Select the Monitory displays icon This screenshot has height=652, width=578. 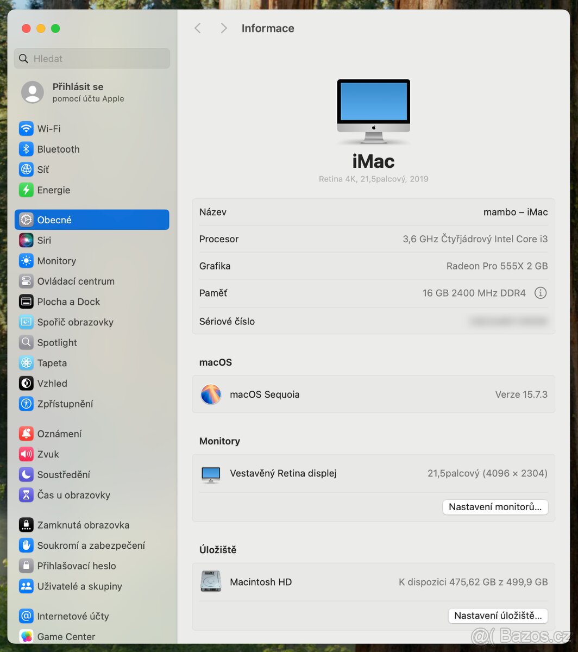point(26,261)
